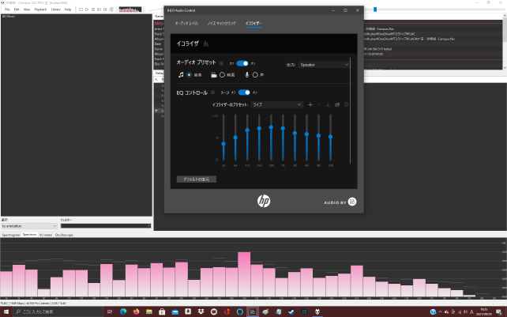Click the 16K equalizer slider handle
The image size is (507, 317).
(330, 137)
